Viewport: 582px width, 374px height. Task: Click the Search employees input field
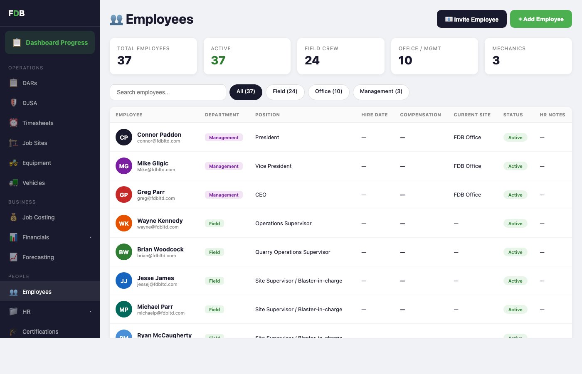click(x=168, y=92)
